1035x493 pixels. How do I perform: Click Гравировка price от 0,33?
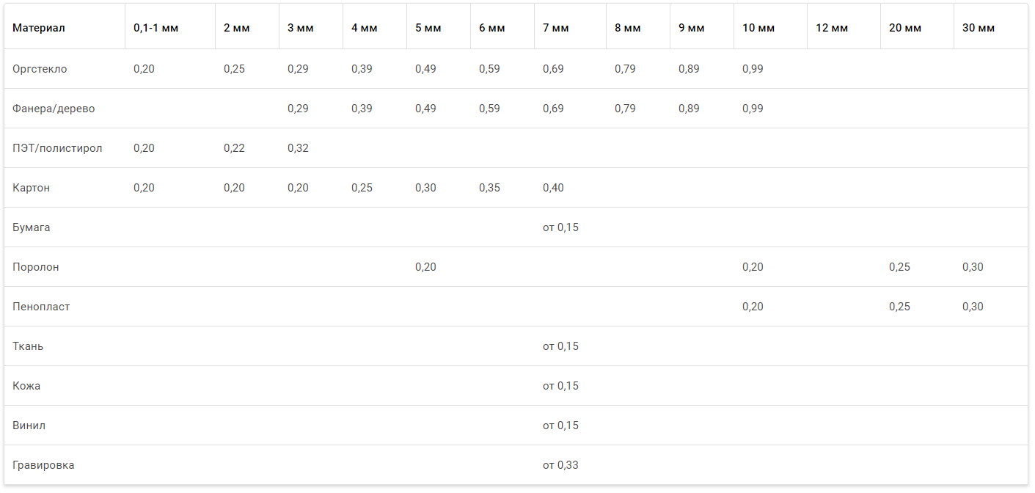coord(560,465)
